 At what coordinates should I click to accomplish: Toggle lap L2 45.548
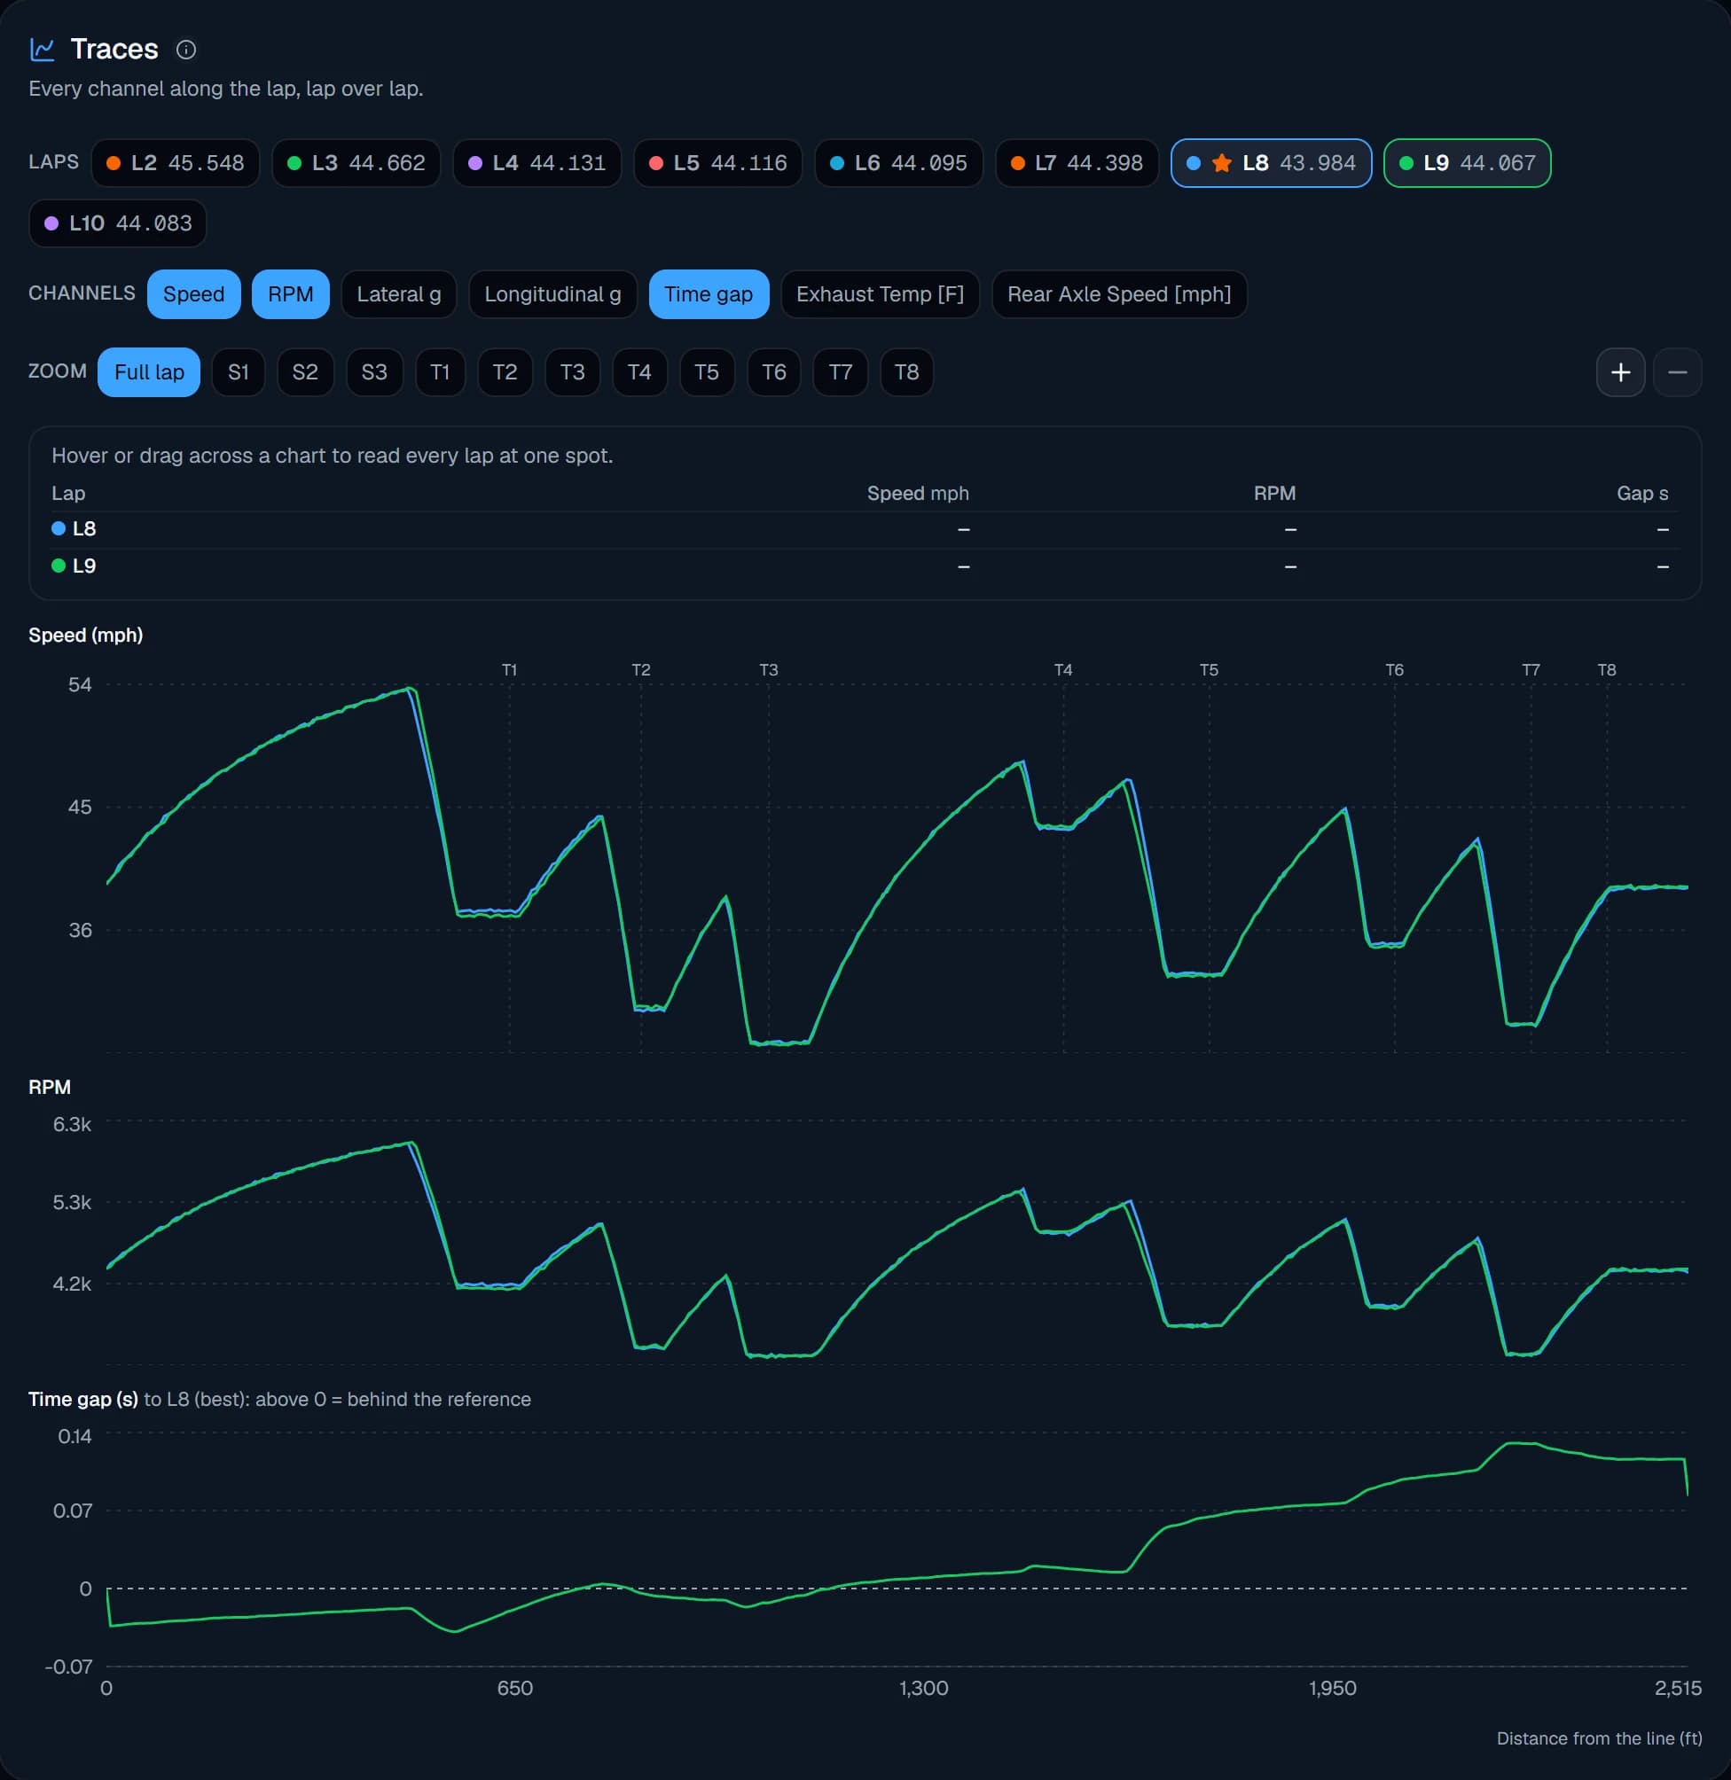pos(176,162)
